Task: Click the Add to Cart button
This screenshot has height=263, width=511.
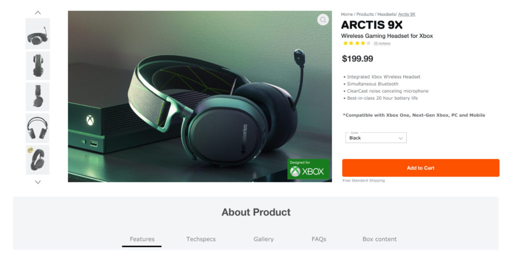Action: pyautogui.click(x=420, y=168)
